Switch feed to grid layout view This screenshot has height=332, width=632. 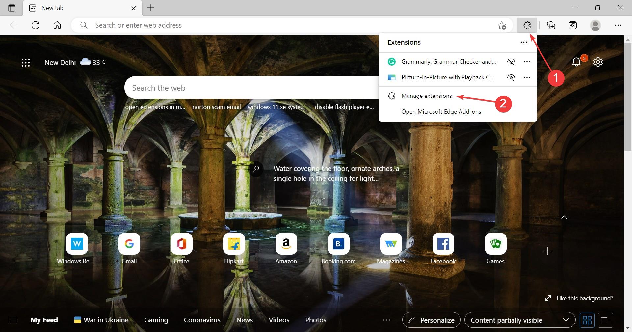(x=587, y=320)
